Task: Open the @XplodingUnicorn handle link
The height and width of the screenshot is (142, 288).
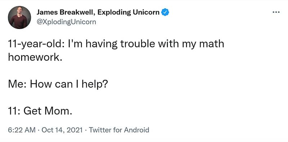Action: point(66,22)
